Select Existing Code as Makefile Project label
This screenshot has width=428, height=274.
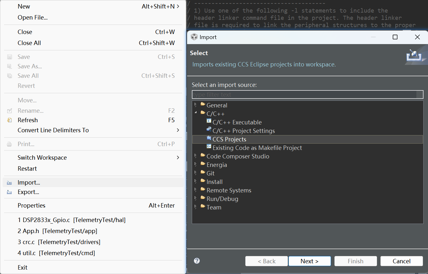[x=257, y=148]
